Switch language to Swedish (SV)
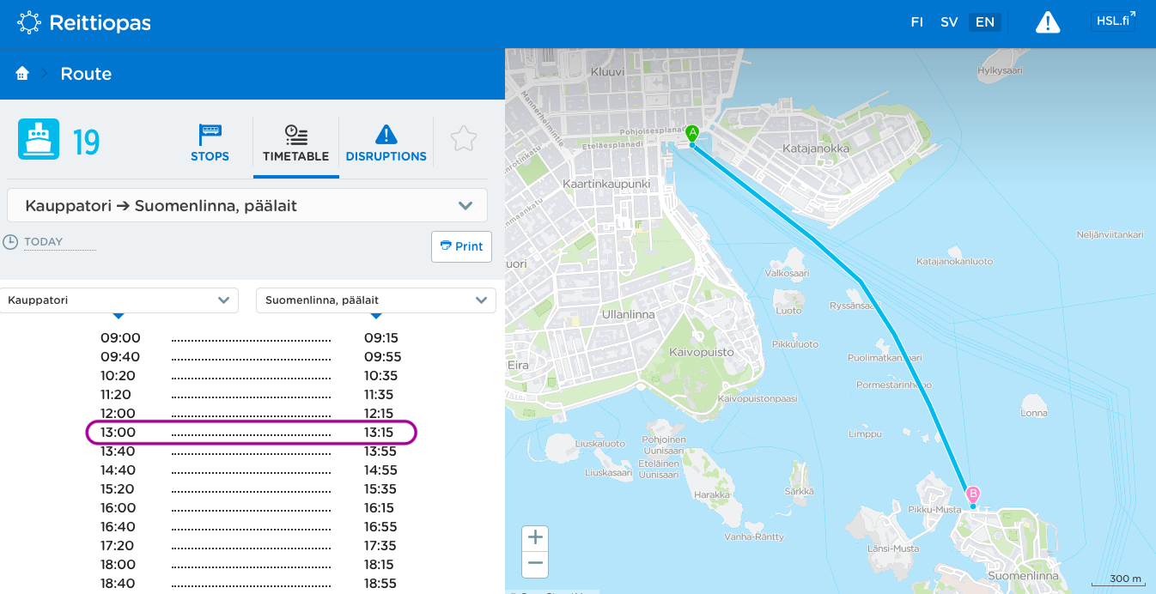The image size is (1156, 594). point(949,23)
